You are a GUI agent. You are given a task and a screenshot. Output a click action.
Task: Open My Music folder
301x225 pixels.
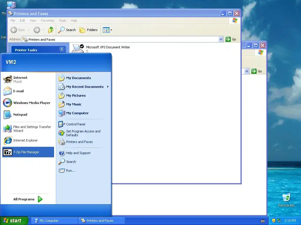point(83,104)
